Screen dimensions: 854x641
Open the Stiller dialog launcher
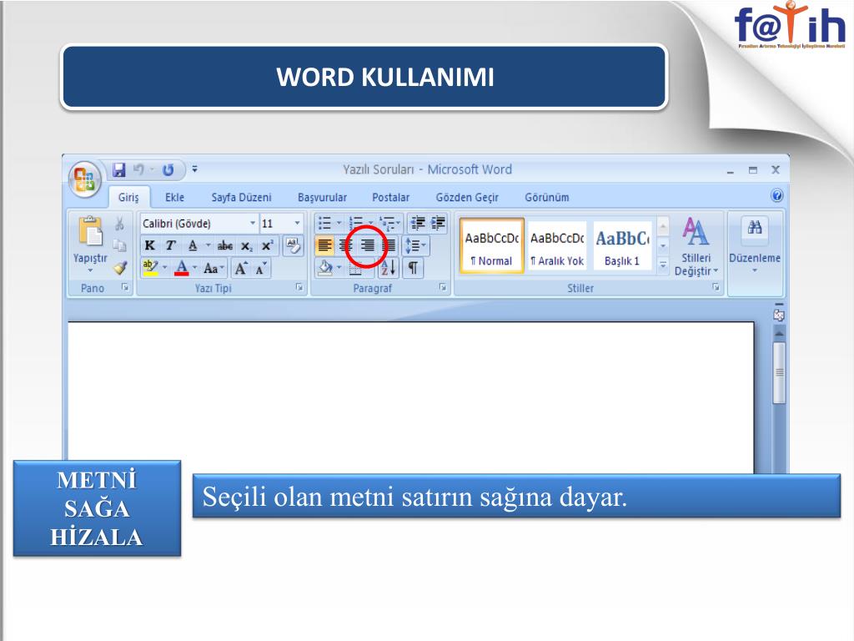pyautogui.click(x=716, y=287)
